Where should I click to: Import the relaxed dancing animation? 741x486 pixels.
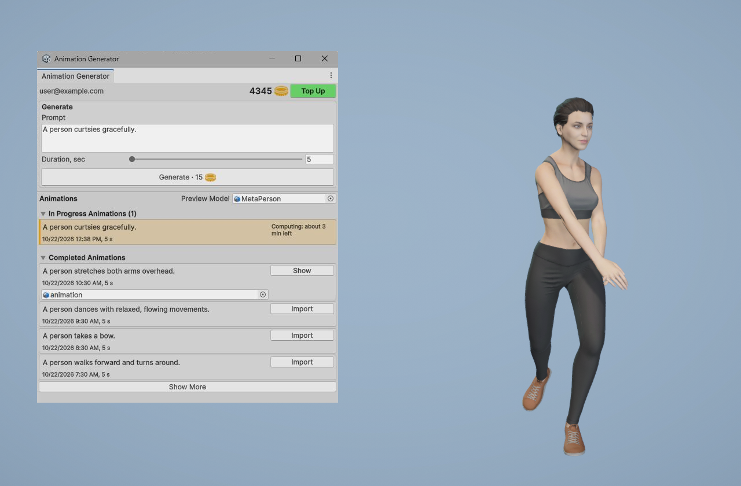coord(302,309)
